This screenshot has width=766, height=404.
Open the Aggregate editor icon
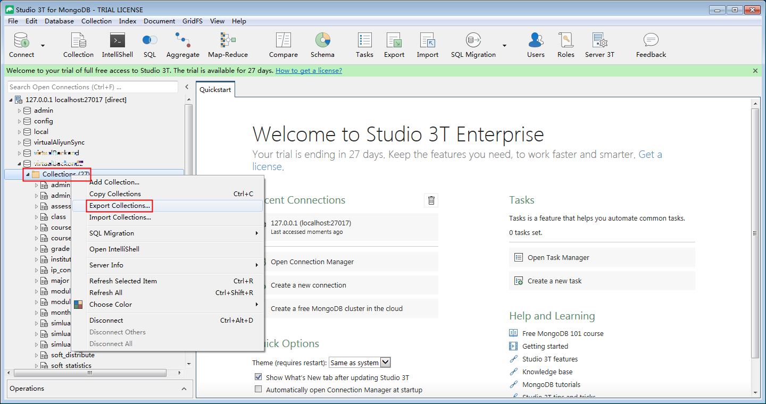pyautogui.click(x=182, y=40)
